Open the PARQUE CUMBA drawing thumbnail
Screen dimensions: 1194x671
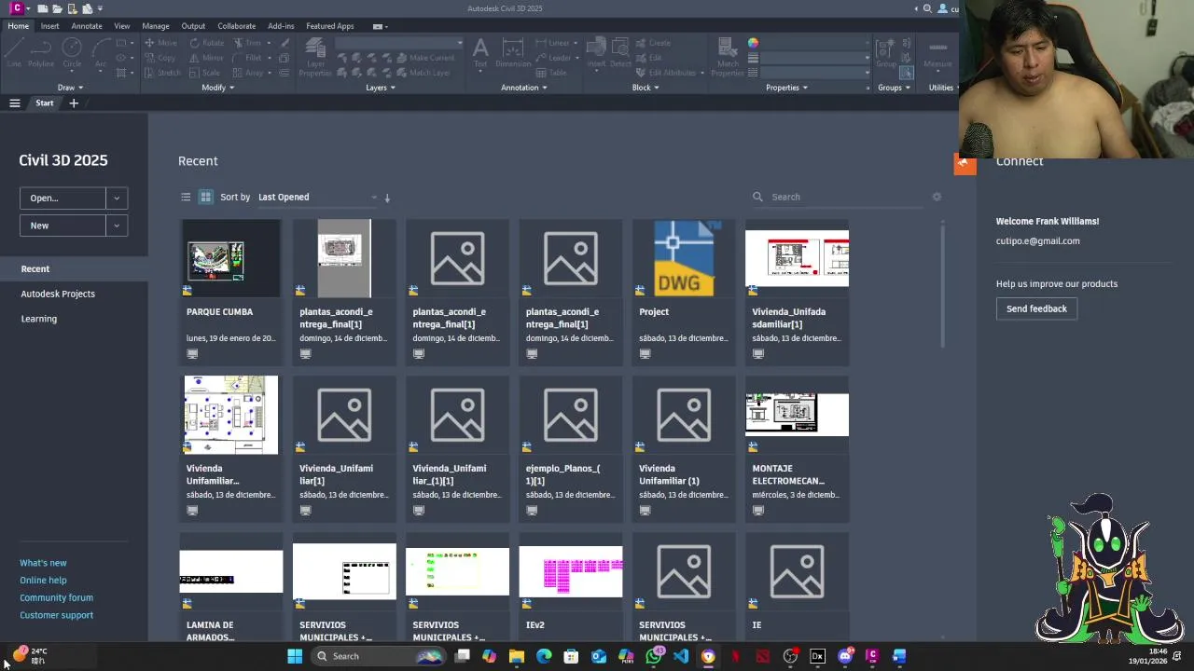tap(230, 259)
